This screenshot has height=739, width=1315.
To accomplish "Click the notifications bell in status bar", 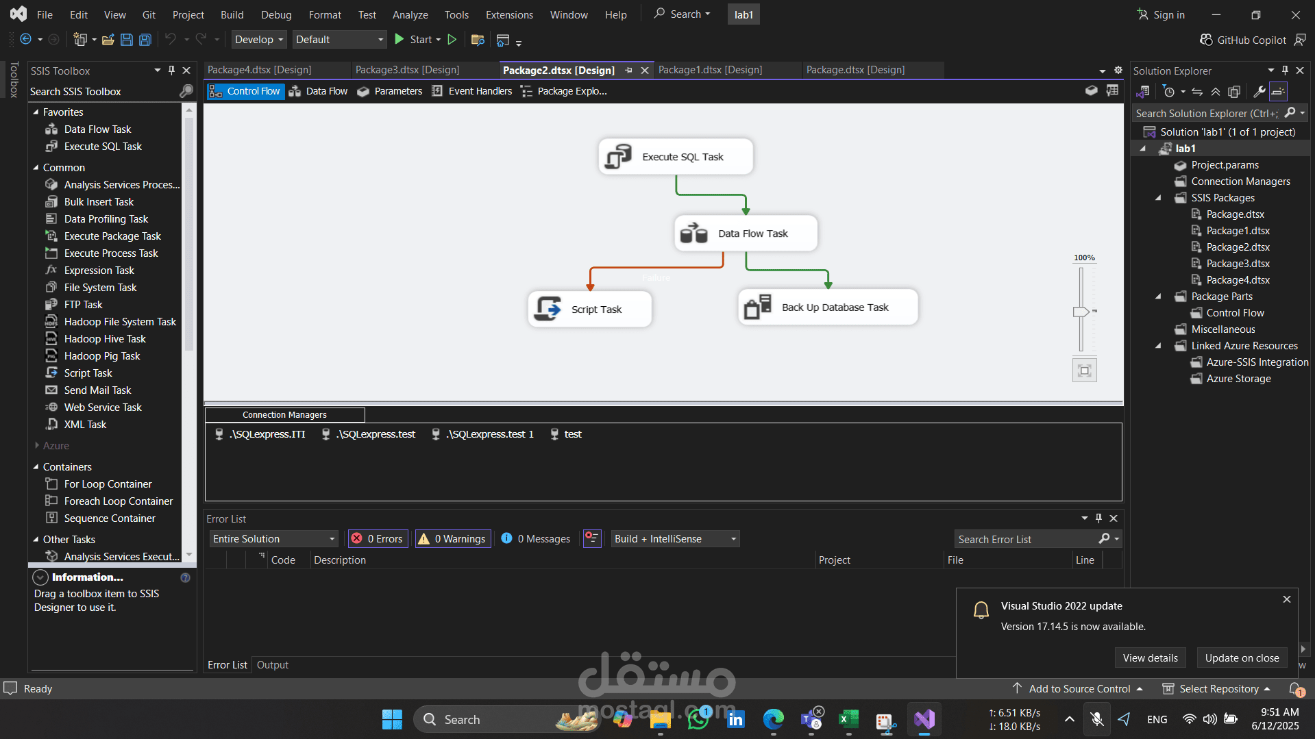I will click(x=1296, y=689).
